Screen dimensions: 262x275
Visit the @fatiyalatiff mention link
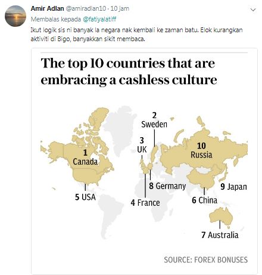(99, 19)
